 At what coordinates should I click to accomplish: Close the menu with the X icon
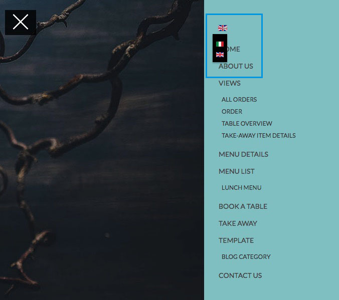(21, 22)
